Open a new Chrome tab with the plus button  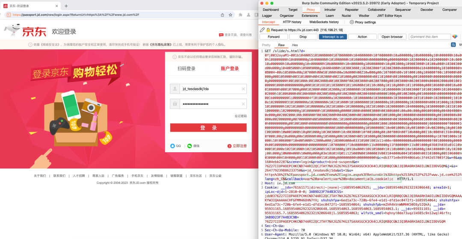click(66, 6)
